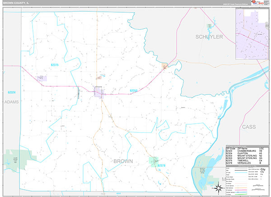271x197 pixels.
Task: Click the 62375 ZIP code label on map
Action: pyautogui.click(x=55, y=65)
